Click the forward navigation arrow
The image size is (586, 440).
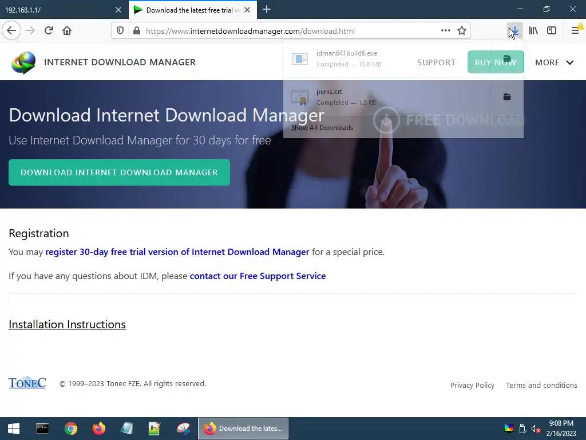point(30,31)
